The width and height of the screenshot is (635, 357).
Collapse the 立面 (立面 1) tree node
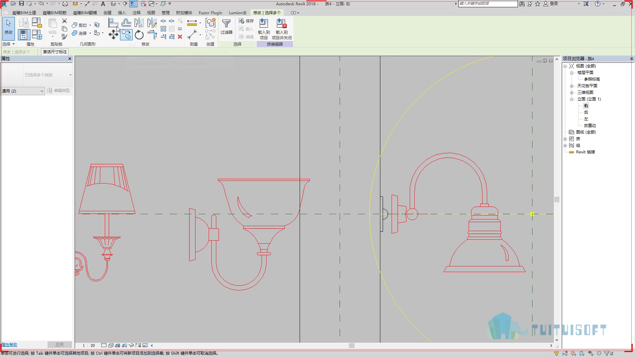click(571, 99)
